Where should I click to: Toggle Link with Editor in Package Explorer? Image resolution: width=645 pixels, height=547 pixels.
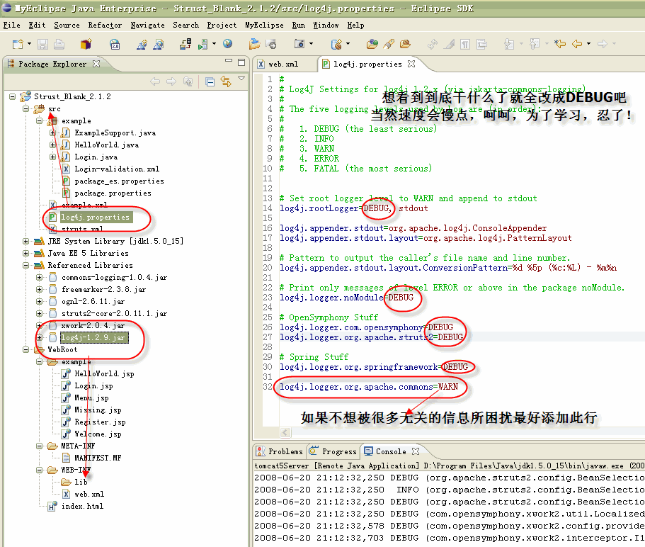(x=226, y=81)
